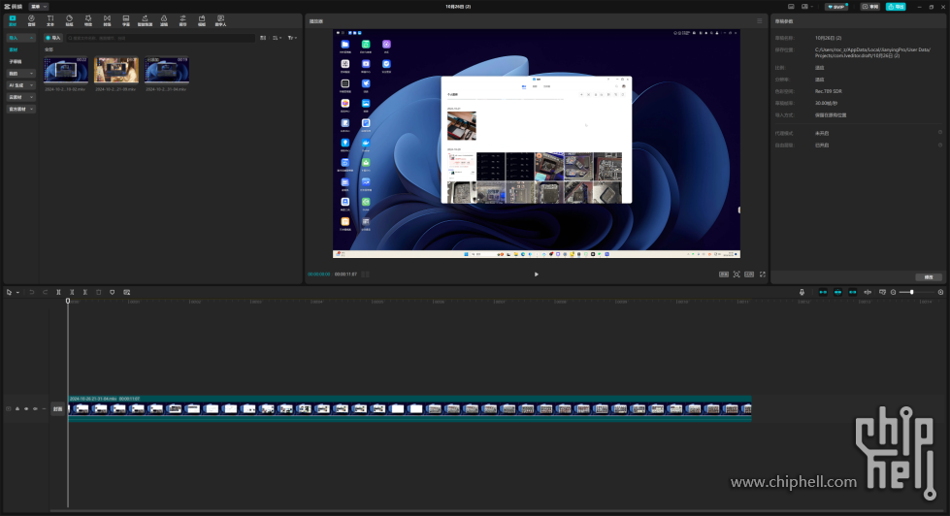Select the media thumbnail with woman at desk
The height and width of the screenshot is (516, 950).
116,70
